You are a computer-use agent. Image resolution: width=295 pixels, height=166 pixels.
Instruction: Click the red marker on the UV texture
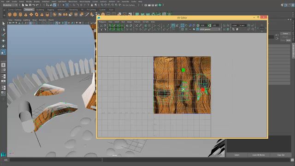(203, 89)
